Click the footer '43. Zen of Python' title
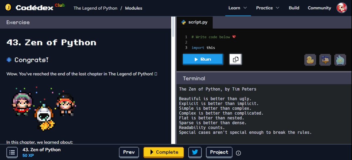352x160 pixels. pyautogui.click(x=42, y=149)
